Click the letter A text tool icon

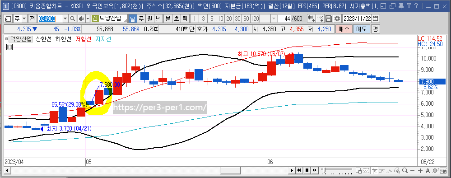[x=428, y=171]
